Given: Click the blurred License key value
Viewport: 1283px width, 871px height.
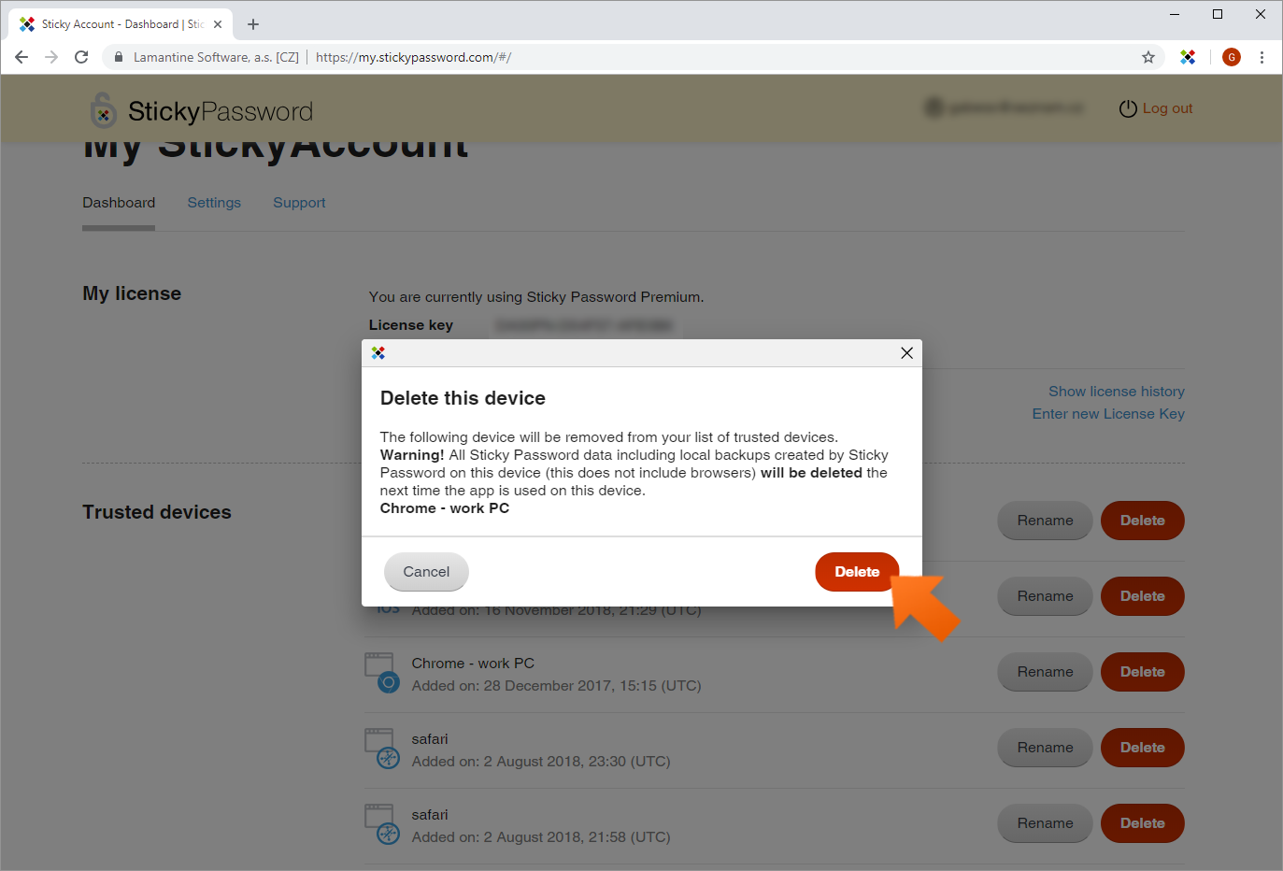Looking at the screenshot, I should [x=584, y=325].
